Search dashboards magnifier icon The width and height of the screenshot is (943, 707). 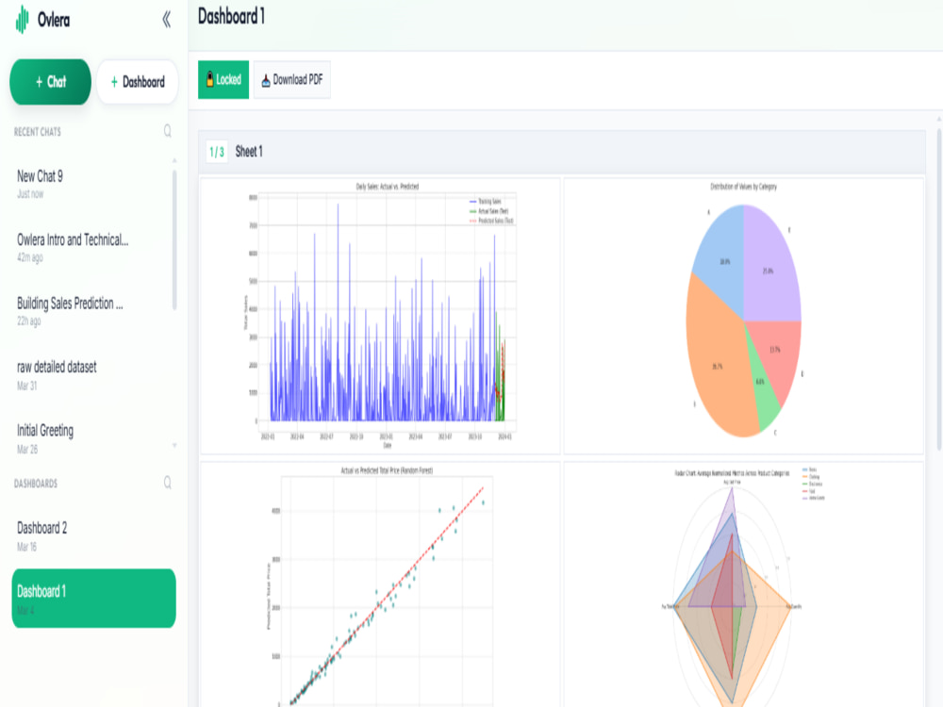(168, 483)
